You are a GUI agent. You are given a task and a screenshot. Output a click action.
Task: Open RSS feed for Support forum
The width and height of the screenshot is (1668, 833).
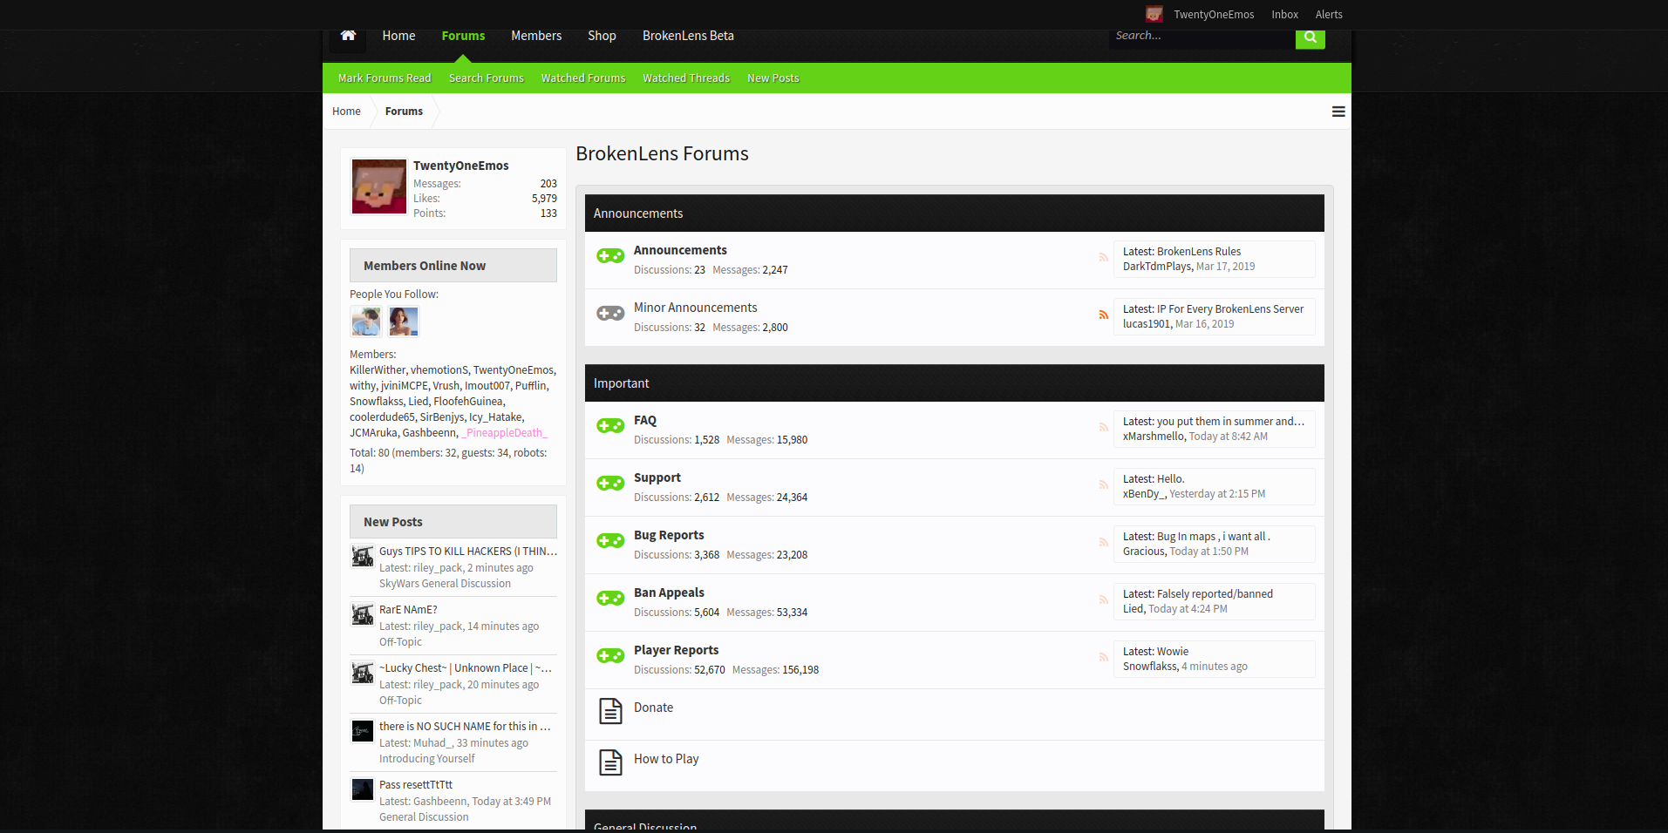1103,484
